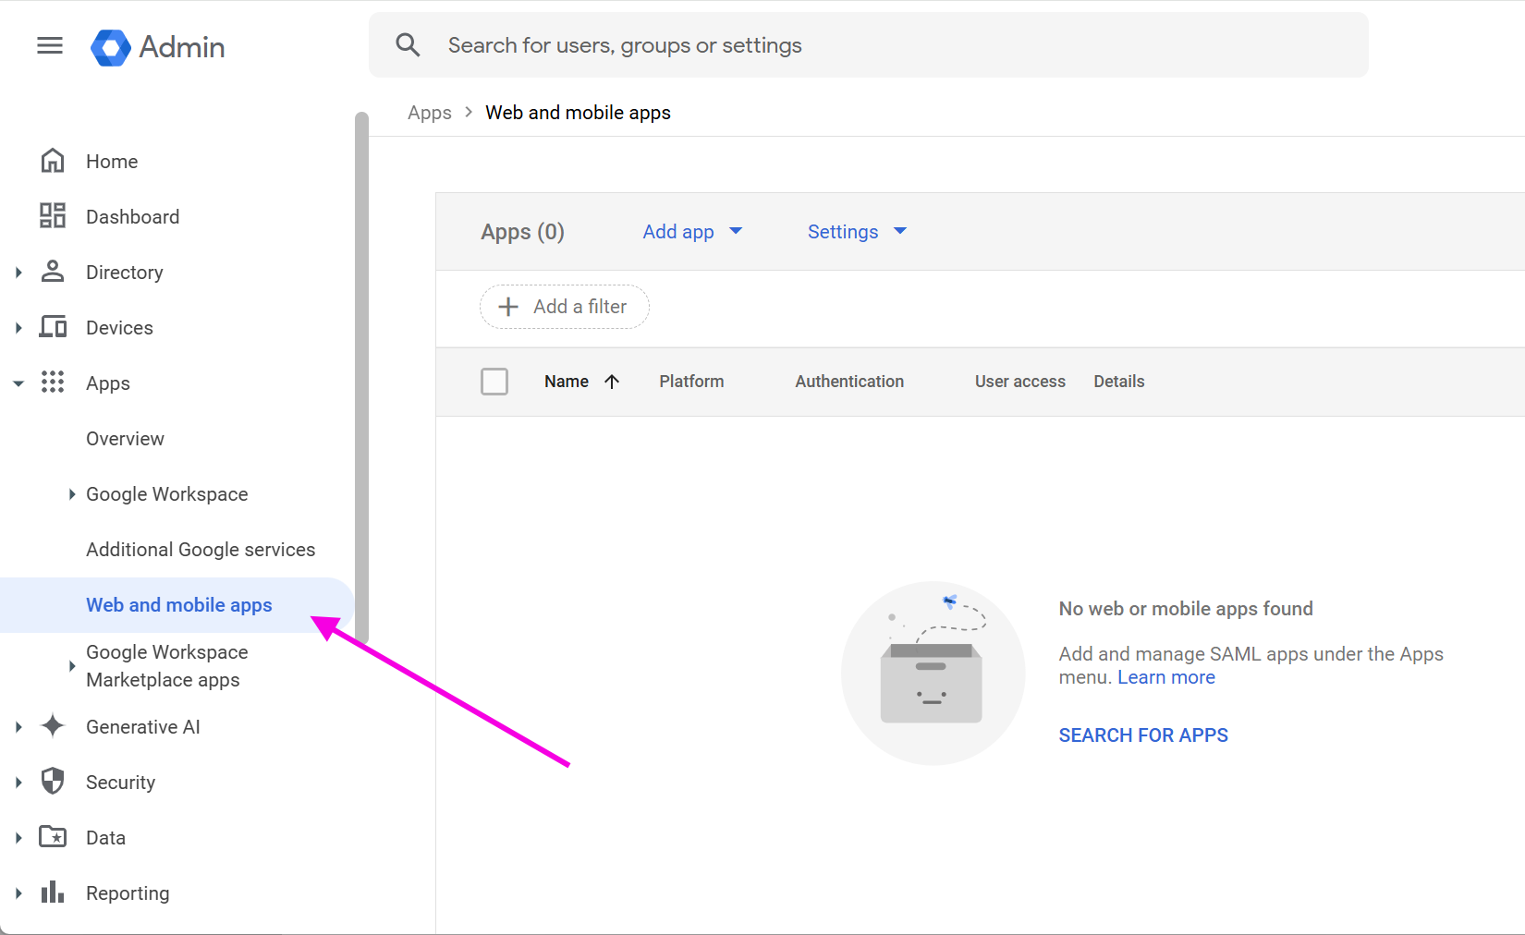Click the Apps breadcrumb link
1525x935 pixels.
[x=430, y=113]
